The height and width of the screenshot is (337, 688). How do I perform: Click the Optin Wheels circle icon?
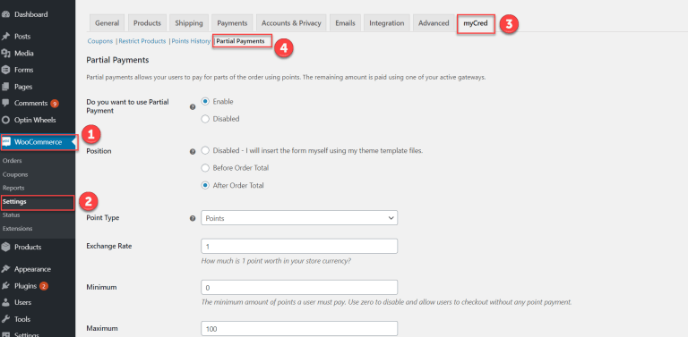point(6,120)
